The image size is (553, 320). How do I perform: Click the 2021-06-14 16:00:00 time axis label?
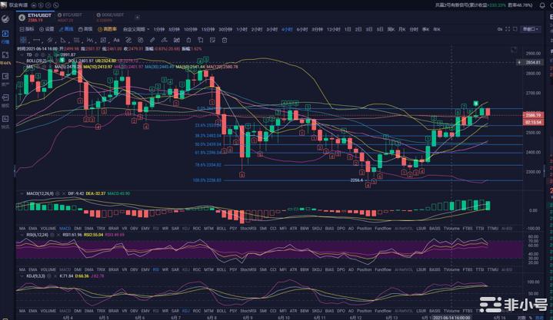point(451,318)
